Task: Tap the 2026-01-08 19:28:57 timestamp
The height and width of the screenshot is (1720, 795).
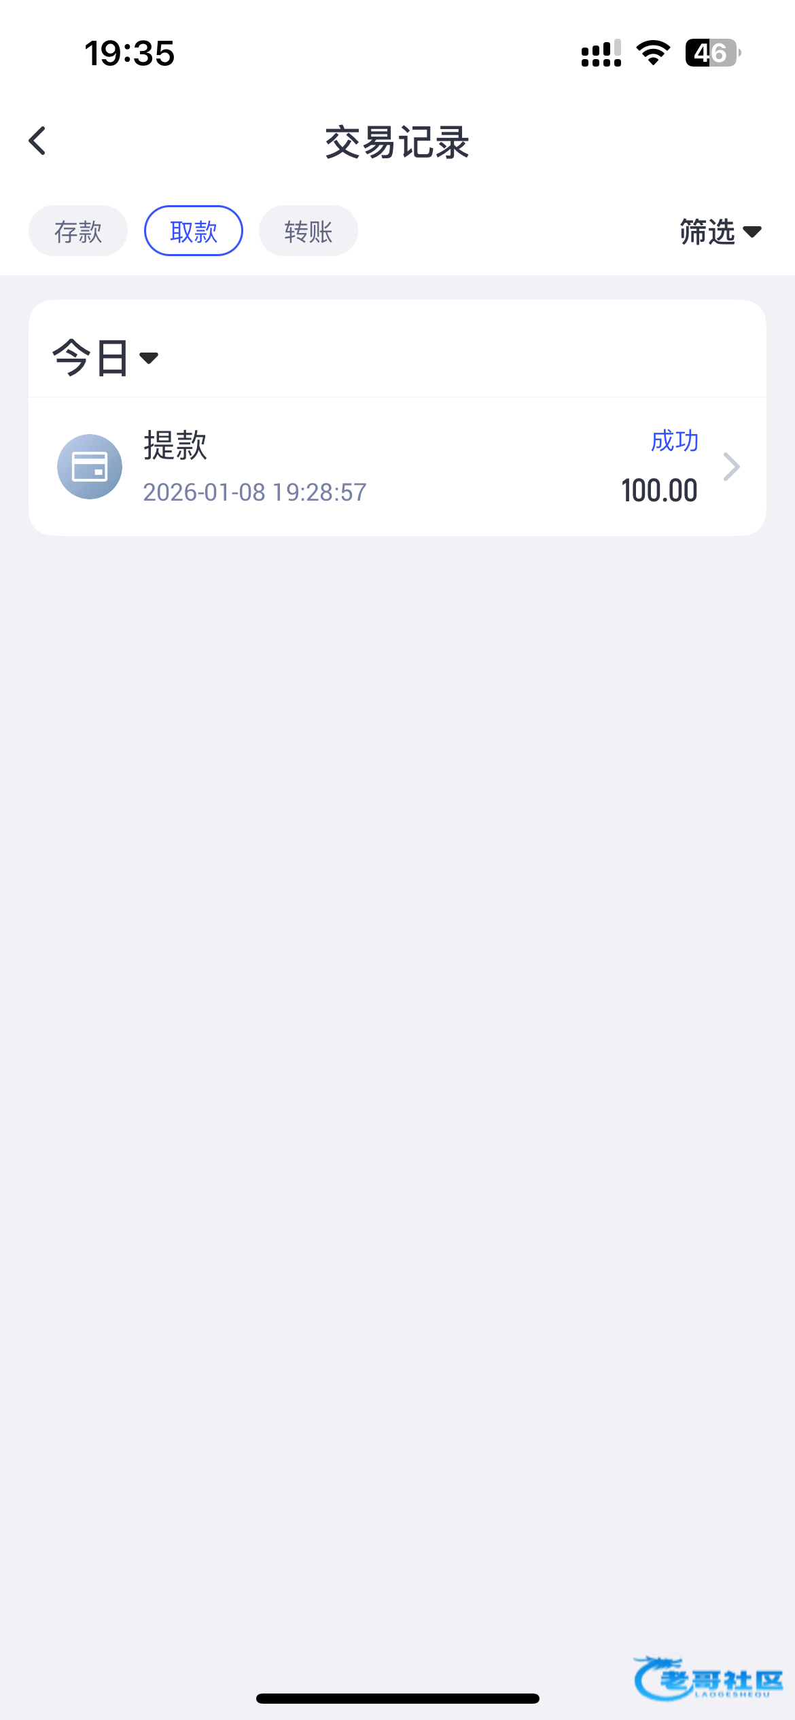Action: [255, 492]
